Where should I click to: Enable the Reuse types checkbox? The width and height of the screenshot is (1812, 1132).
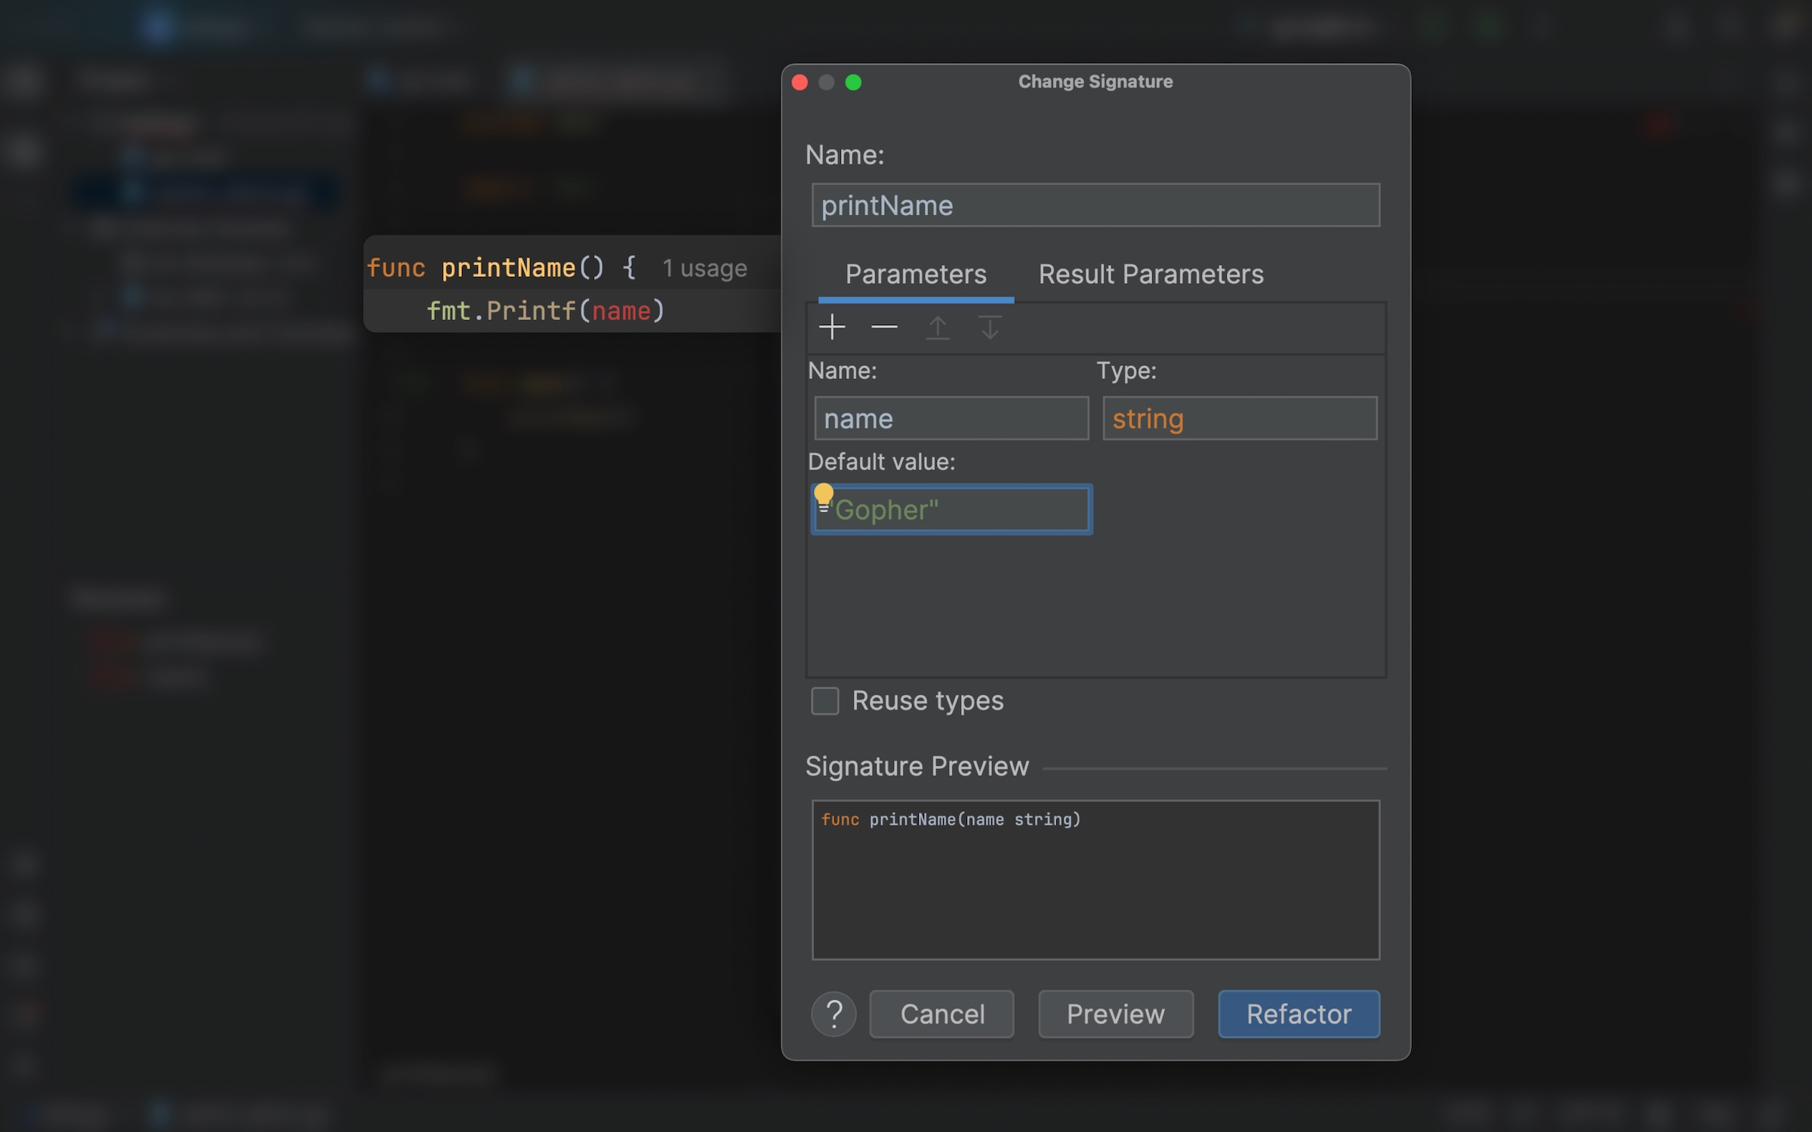pos(824,700)
